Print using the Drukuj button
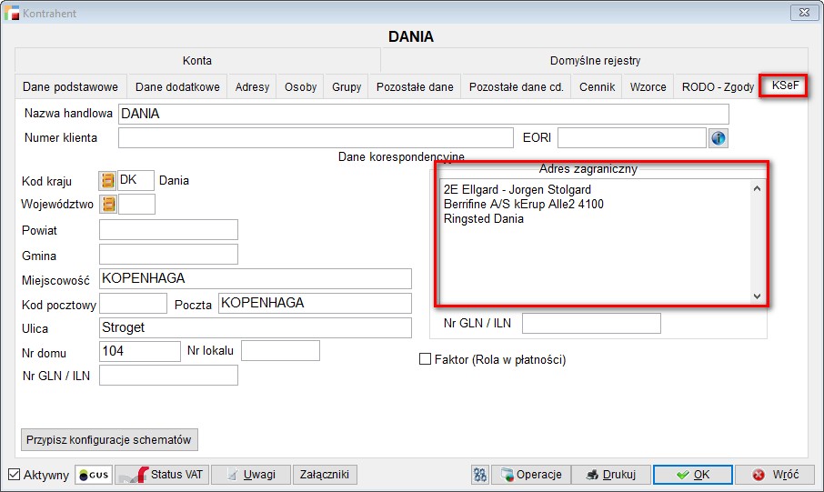 tap(614, 475)
